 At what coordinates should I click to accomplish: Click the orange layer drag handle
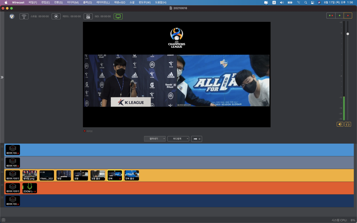[2, 185]
